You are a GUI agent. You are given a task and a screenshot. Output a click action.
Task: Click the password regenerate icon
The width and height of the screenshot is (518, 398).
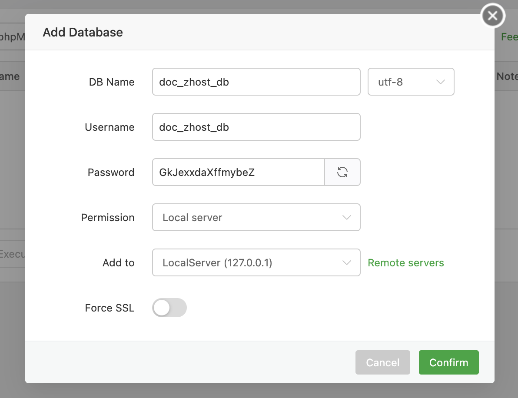(342, 172)
